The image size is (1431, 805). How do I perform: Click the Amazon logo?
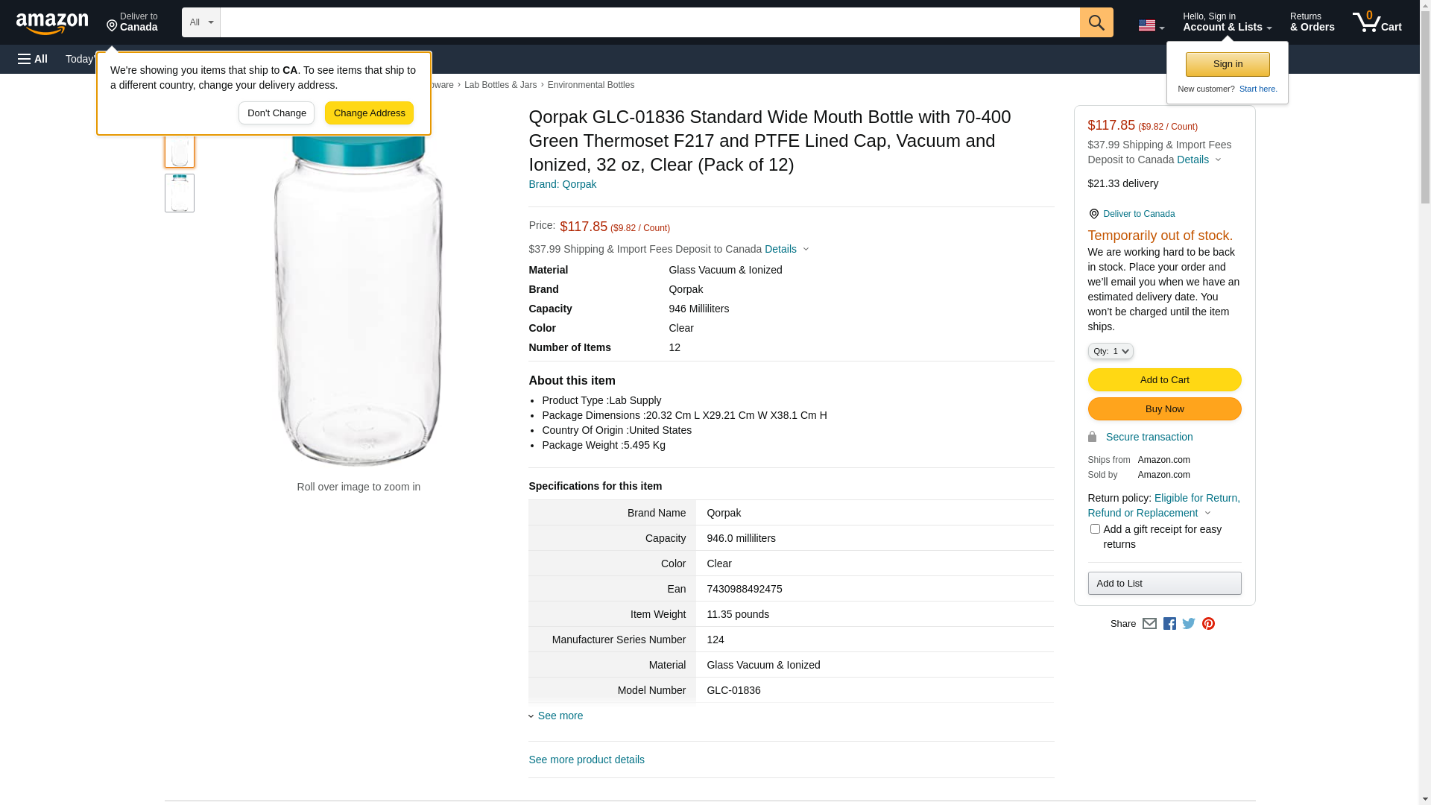tap(52, 24)
